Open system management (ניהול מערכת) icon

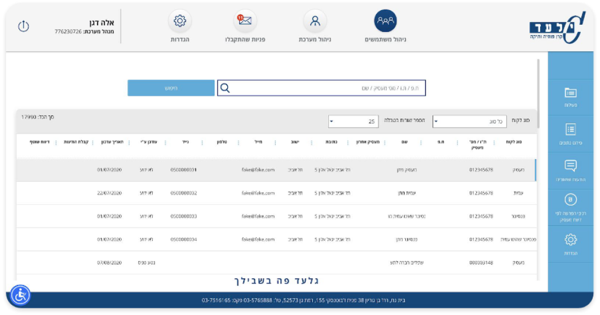point(315,21)
